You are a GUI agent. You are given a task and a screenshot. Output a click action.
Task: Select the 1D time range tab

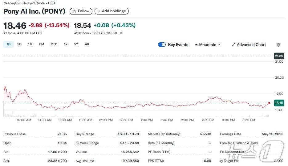9,44
